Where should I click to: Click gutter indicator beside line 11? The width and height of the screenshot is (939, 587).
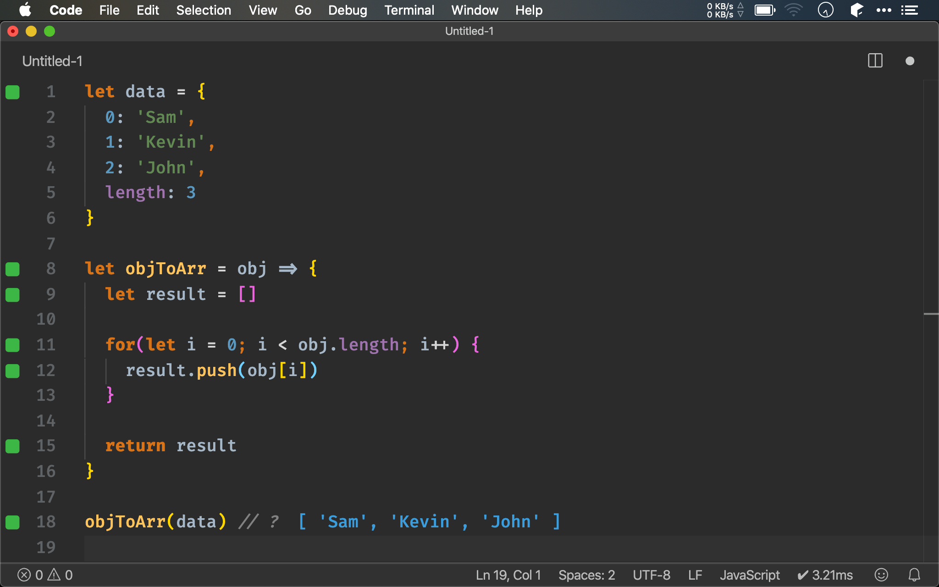[12, 345]
